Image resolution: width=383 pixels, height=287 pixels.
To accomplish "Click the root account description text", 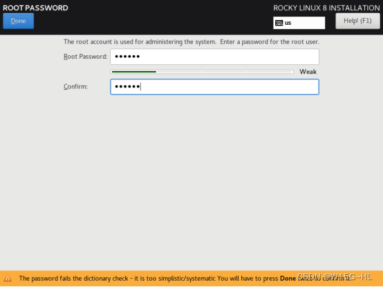I will tap(192, 41).
